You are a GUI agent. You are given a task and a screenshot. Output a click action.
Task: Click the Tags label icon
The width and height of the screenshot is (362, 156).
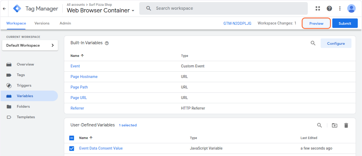click(9, 75)
